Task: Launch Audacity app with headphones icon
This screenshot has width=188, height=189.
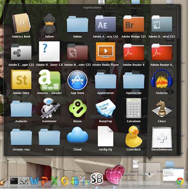Action: (x=162, y=79)
